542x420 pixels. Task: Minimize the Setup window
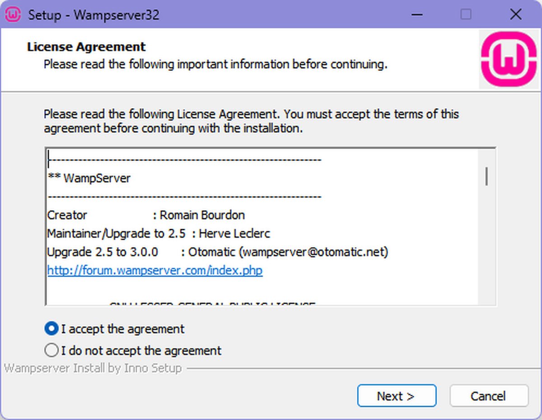tap(418, 14)
